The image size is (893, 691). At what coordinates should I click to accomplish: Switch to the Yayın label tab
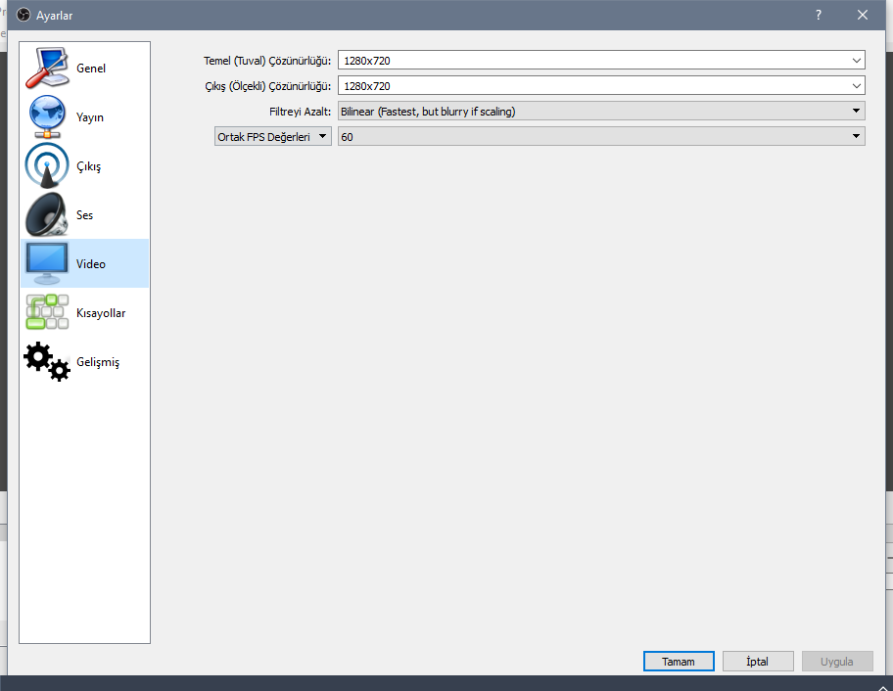(x=90, y=117)
